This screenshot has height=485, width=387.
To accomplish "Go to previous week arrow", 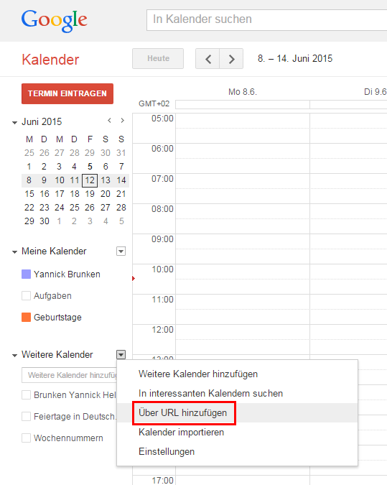I will pyautogui.click(x=208, y=58).
